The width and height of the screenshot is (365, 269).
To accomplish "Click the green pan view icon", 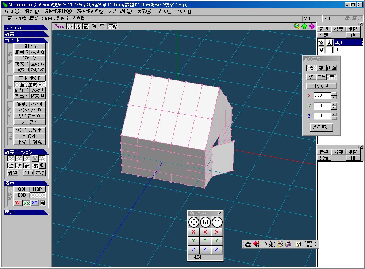I will pyautogui.click(x=304, y=26).
